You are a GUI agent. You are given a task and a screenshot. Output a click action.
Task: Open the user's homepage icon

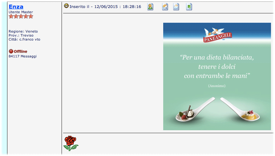tap(165, 7)
